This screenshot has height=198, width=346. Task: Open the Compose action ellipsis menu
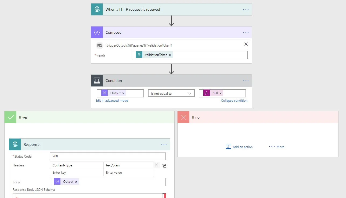pos(246,33)
